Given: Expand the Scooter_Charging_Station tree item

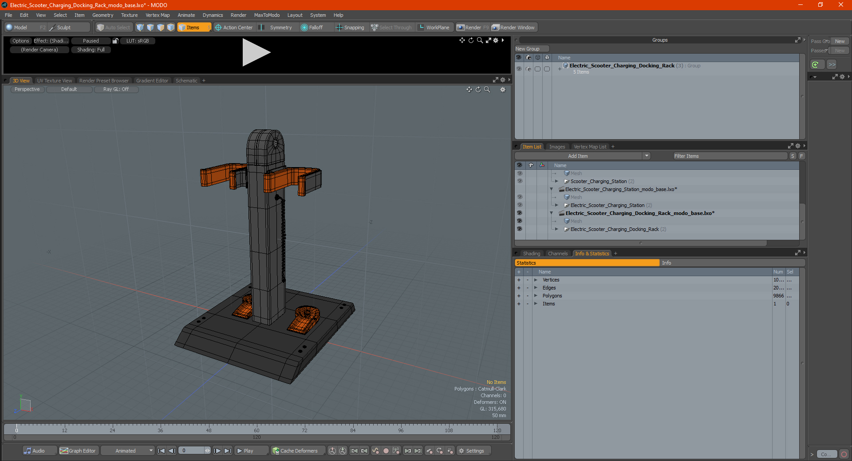Looking at the screenshot, I should pyautogui.click(x=556, y=181).
